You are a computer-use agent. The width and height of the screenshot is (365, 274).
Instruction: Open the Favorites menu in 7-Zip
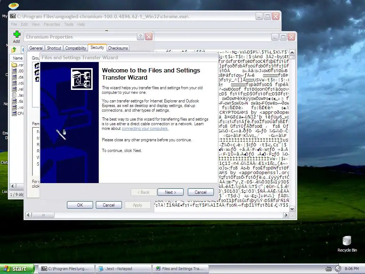[x=52, y=24]
